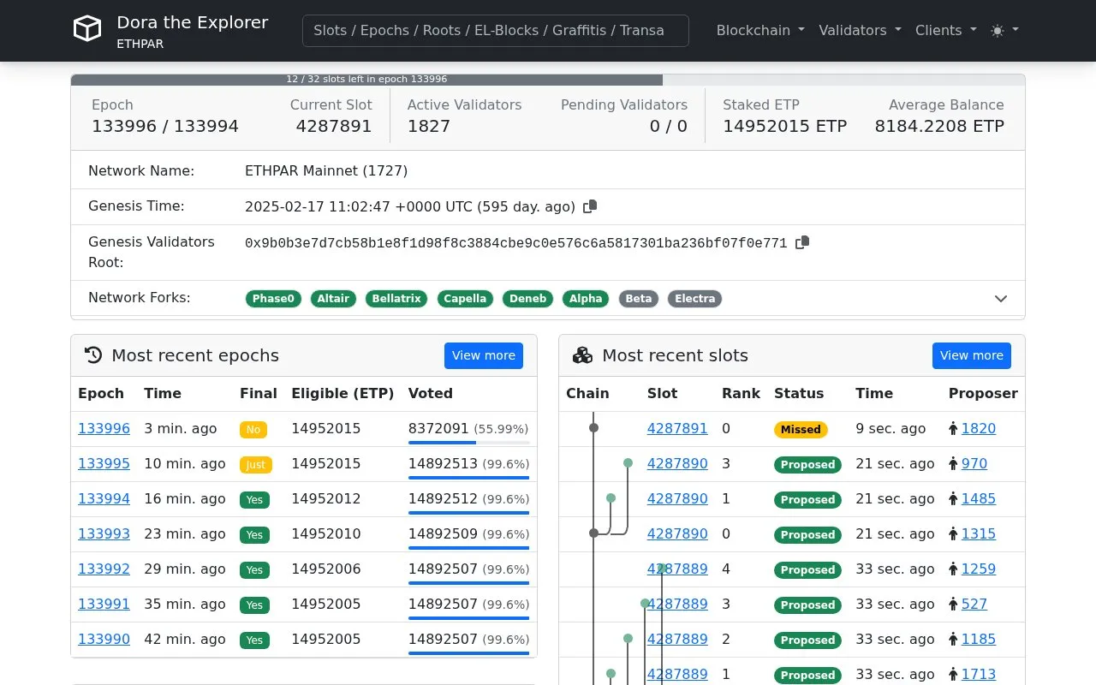Viewport: 1096px width, 685px height.
Task: Click the 'Just' finality badge for epoch 133995
Action: click(x=255, y=464)
